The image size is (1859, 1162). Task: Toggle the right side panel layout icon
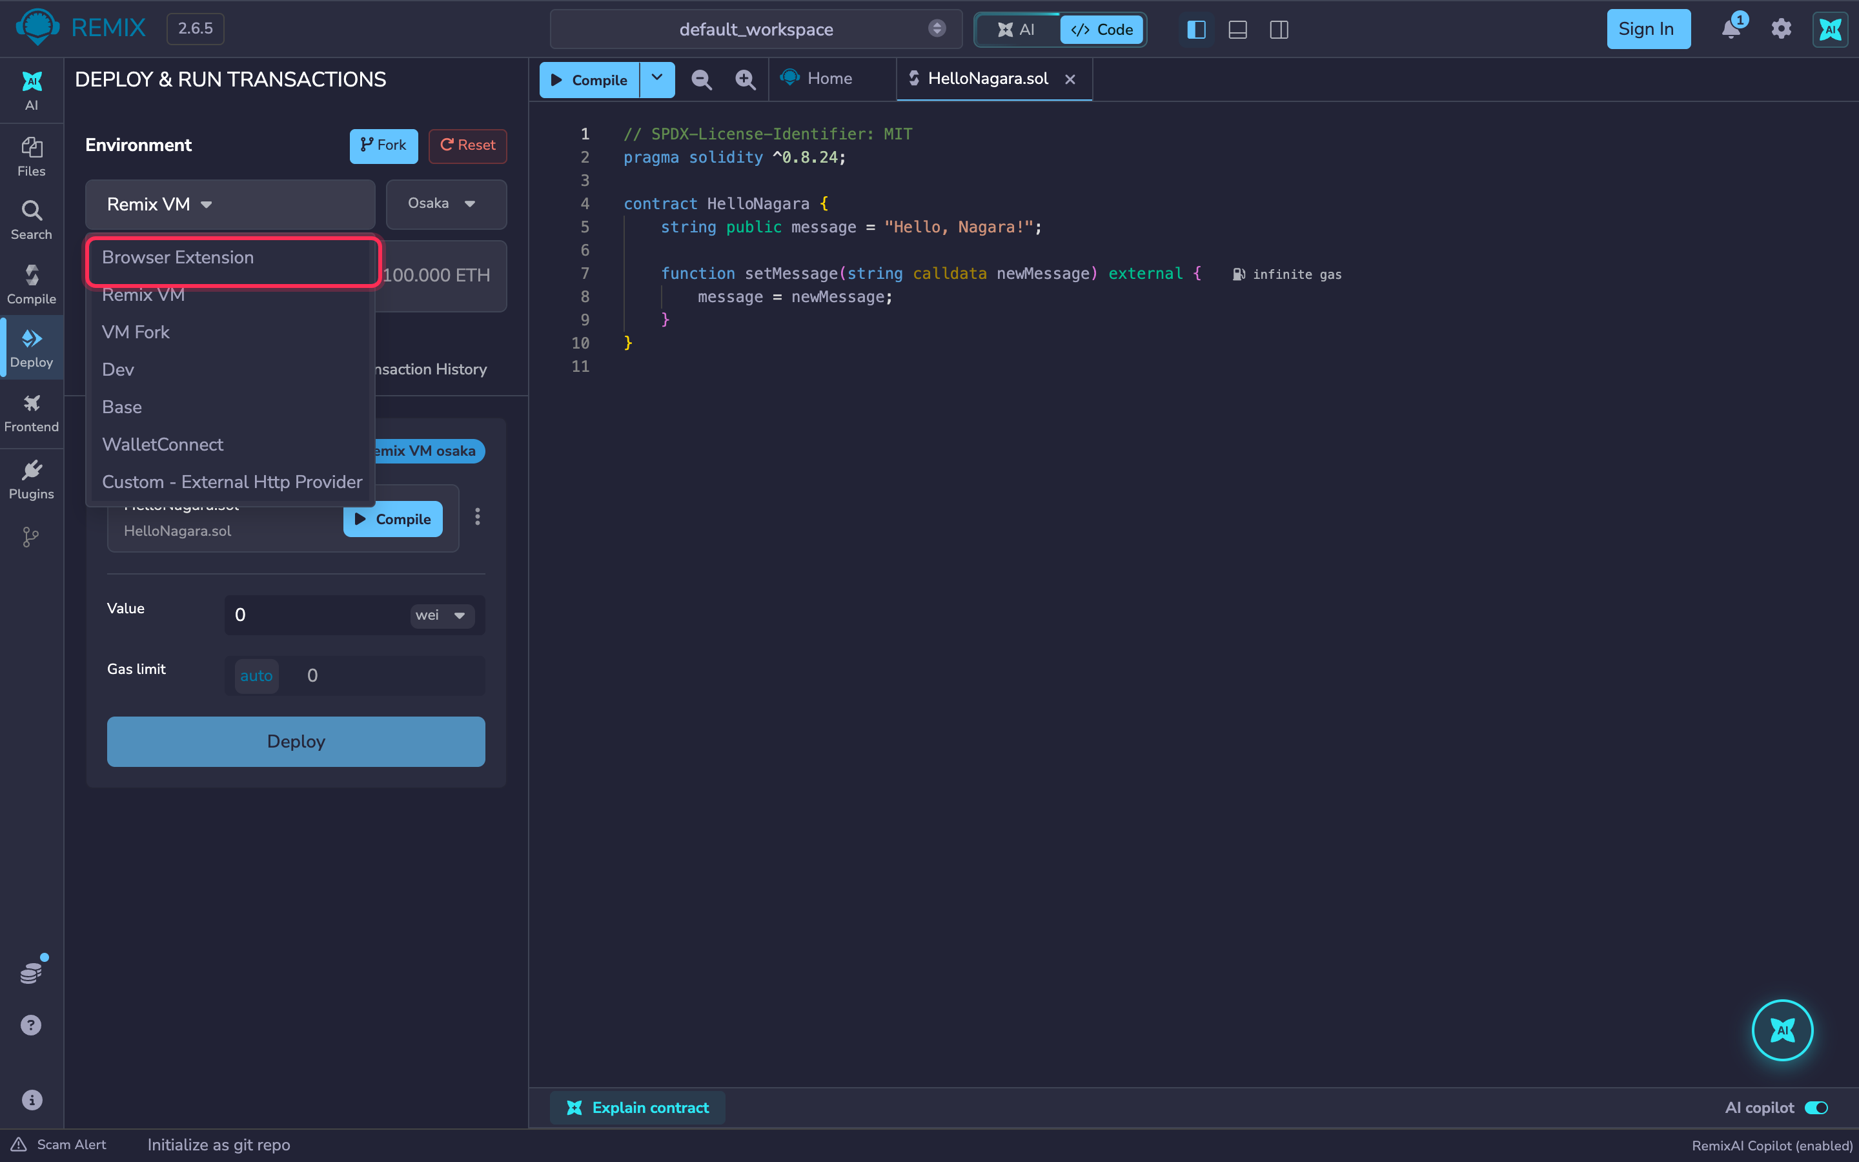coord(1279,29)
